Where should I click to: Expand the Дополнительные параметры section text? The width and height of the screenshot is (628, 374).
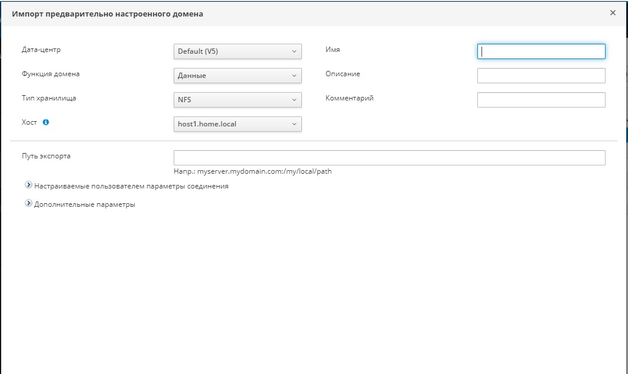pyautogui.click(x=84, y=205)
